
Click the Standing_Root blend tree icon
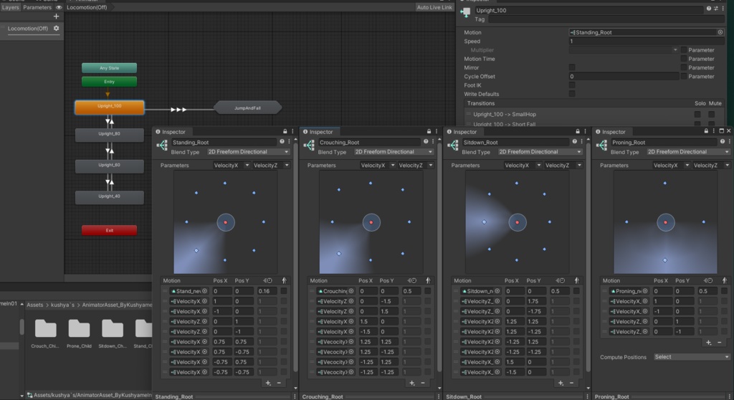pos(162,146)
